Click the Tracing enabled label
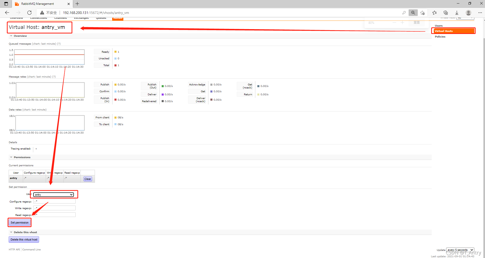Viewport: 485px width, 258px height. 21,149
